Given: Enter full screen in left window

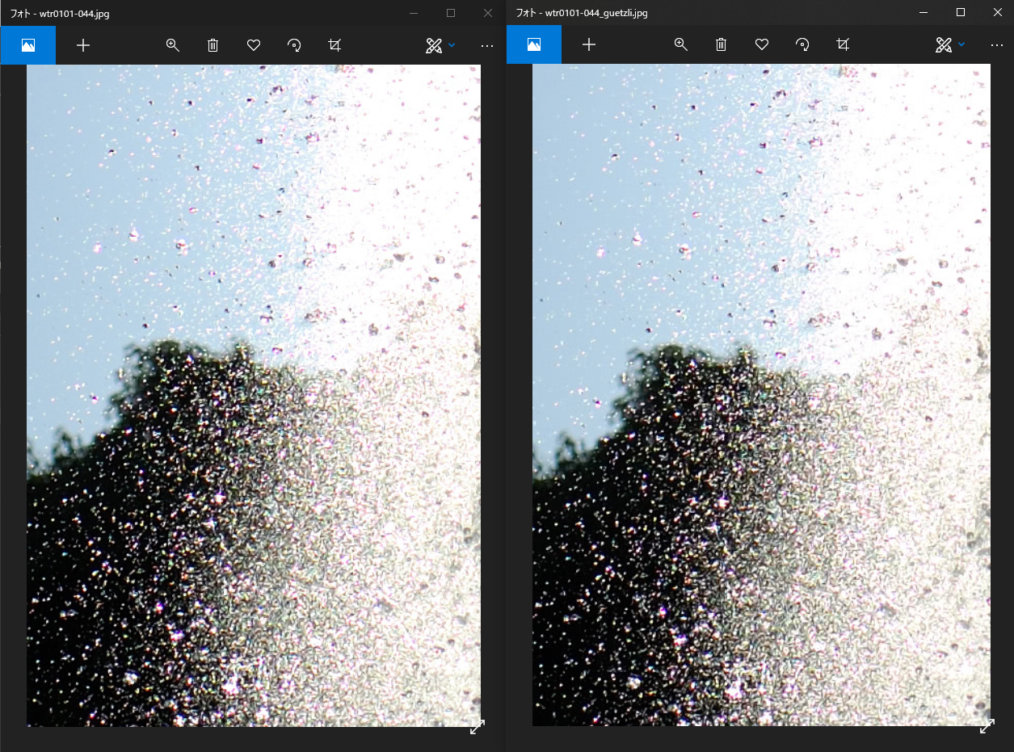Looking at the screenshot, I should coord(478,727).
